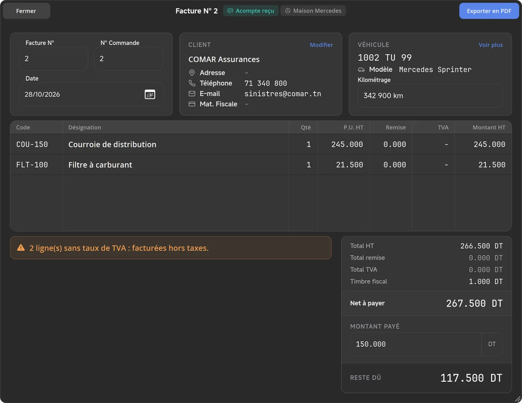This screenshot has height=403, width=522.
Task: Edit the Kilométrage field 342 900 km
Action: 430,96
